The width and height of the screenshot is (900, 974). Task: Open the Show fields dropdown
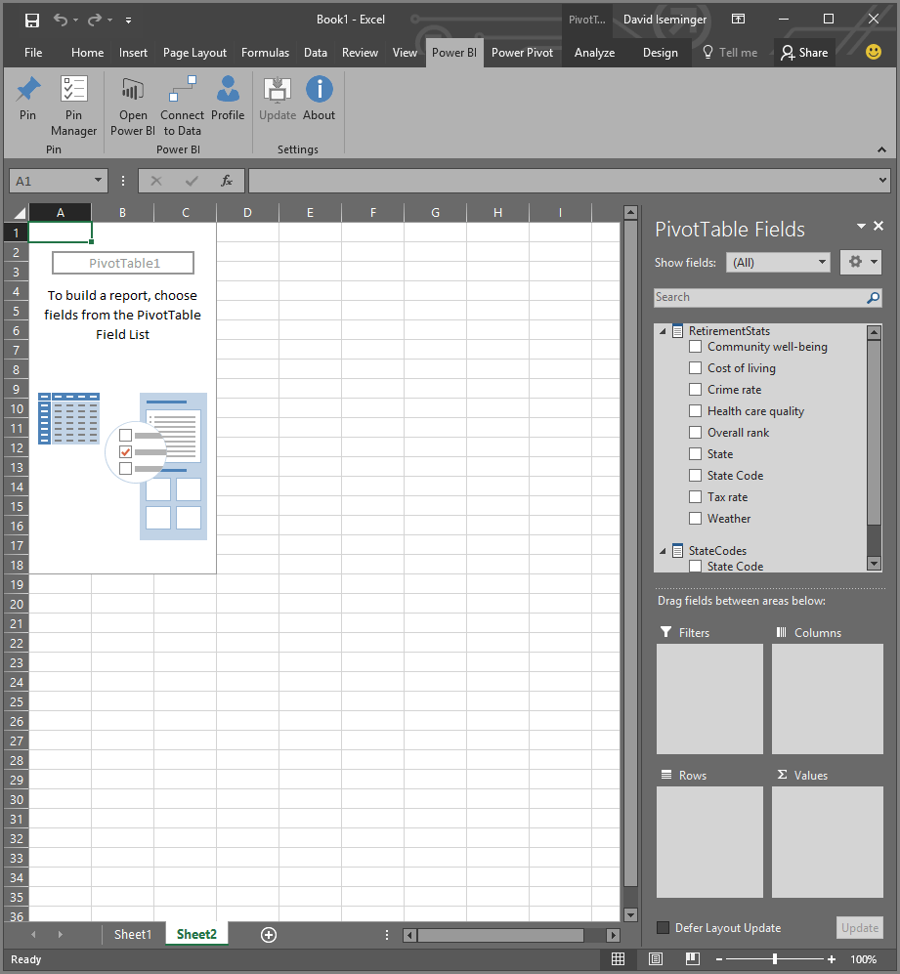point(777,262)
